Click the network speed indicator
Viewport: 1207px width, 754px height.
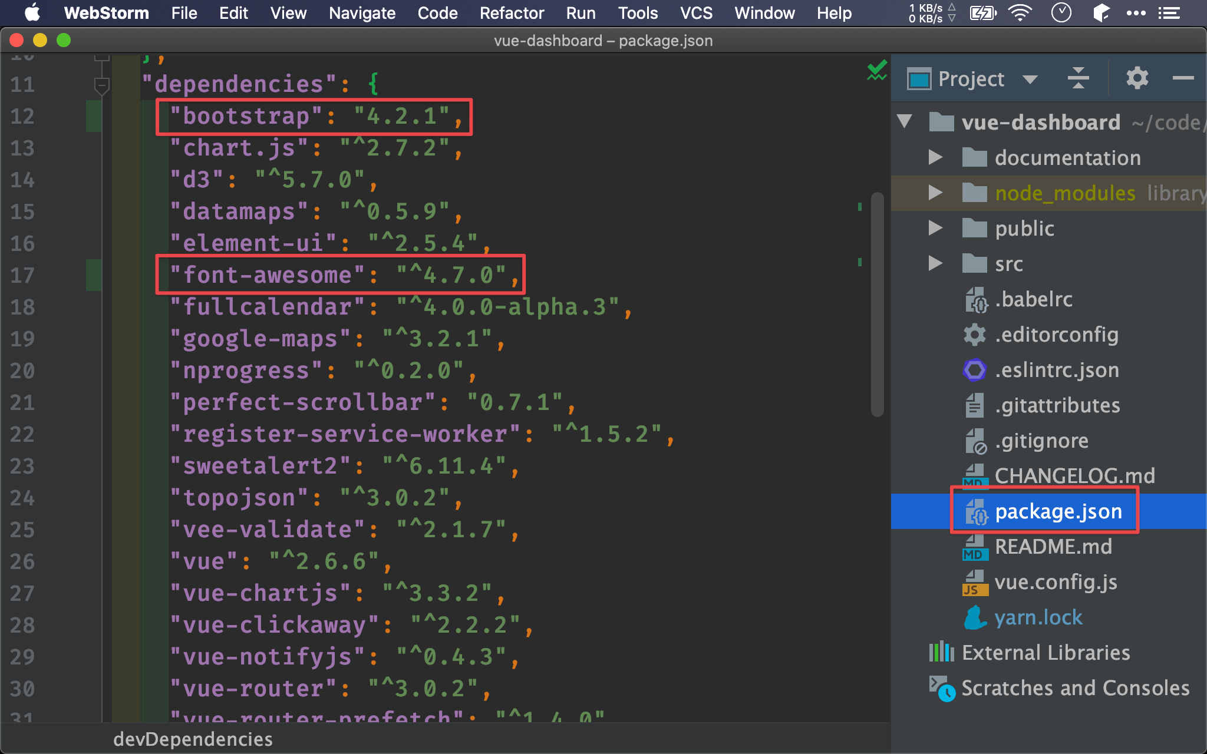click(x=932, y=12)
